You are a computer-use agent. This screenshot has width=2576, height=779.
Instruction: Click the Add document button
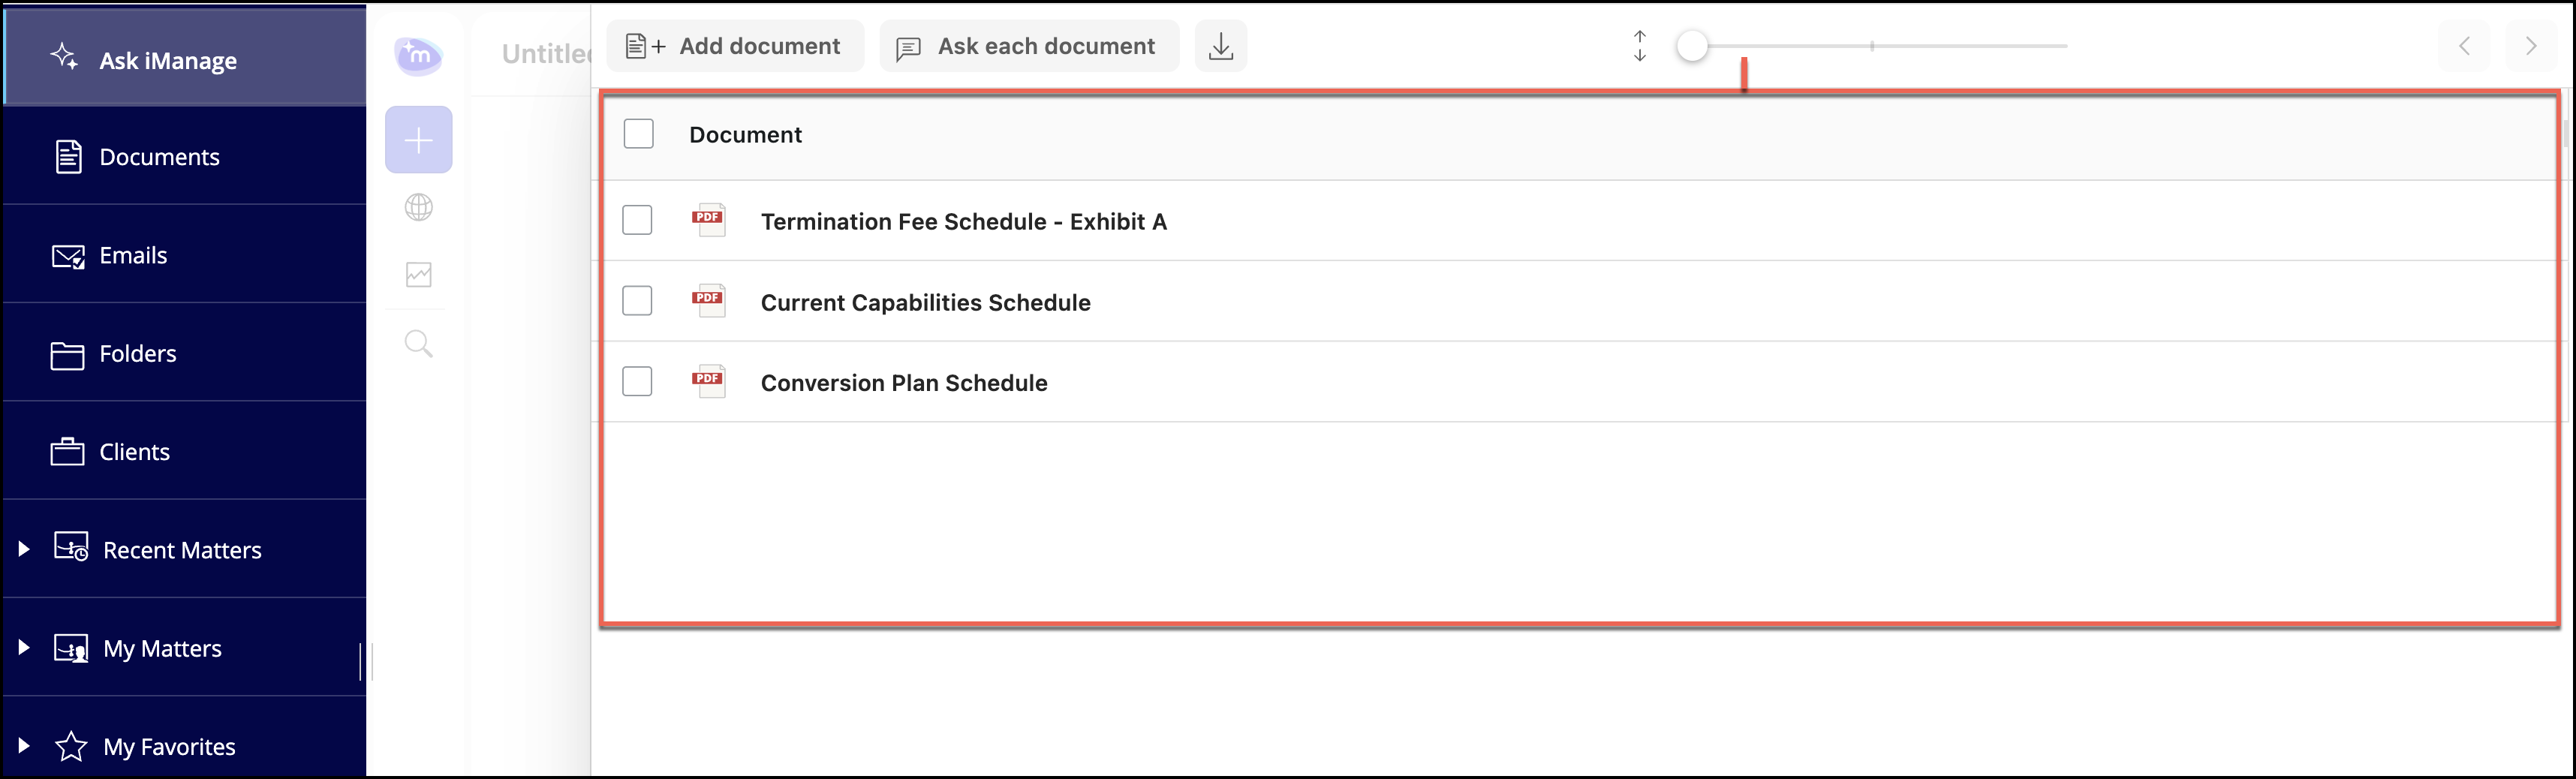pyautogui.click(x=734, y=46)
